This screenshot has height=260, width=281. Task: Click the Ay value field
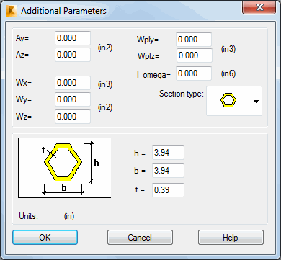[73, 38]
